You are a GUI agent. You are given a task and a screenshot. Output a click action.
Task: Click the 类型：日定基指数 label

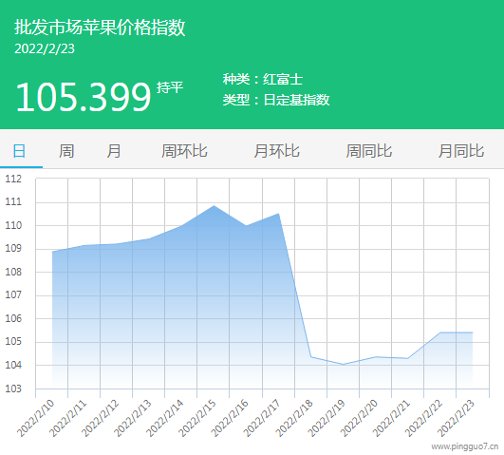click(276, 100)
